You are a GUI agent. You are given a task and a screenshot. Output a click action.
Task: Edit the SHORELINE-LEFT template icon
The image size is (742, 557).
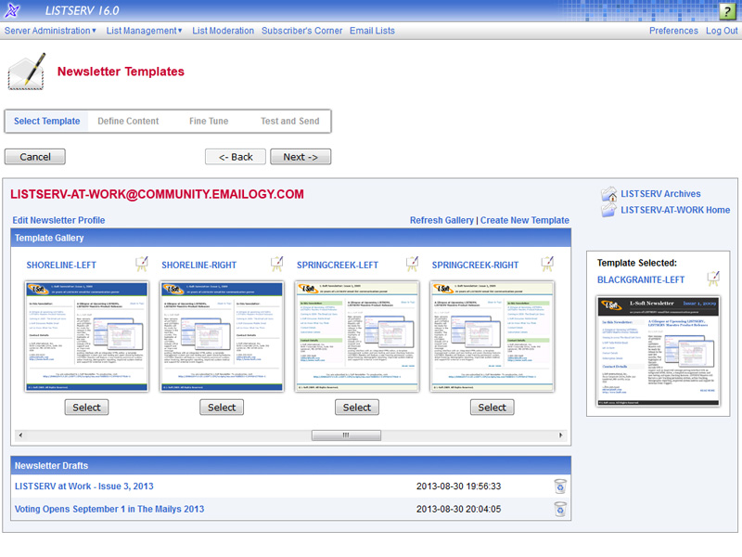[x=142, y=265]
